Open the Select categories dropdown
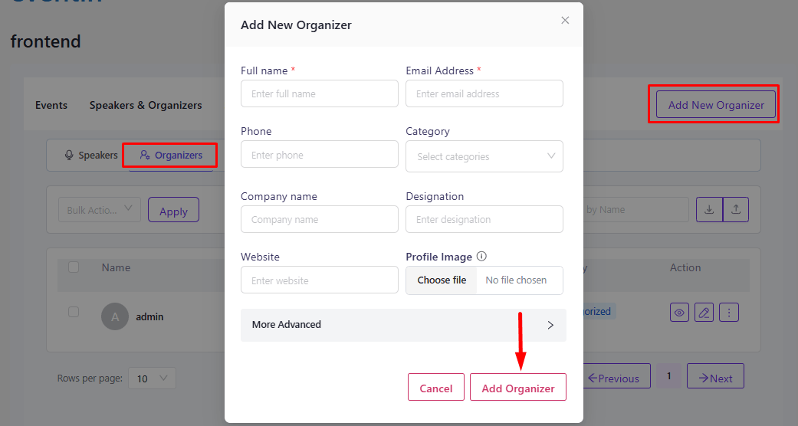This screenshot has height=426, width=798. click(x=484, y=156)
